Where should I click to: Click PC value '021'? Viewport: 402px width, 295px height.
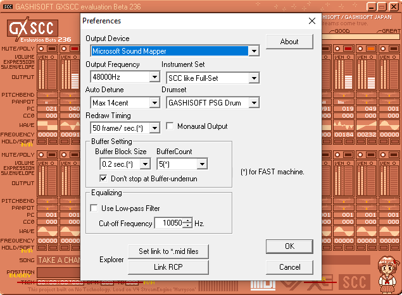coord(51,109)
